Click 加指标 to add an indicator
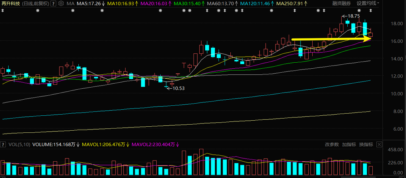The width and height of the screenshot is (406, 178). (349, 145)
